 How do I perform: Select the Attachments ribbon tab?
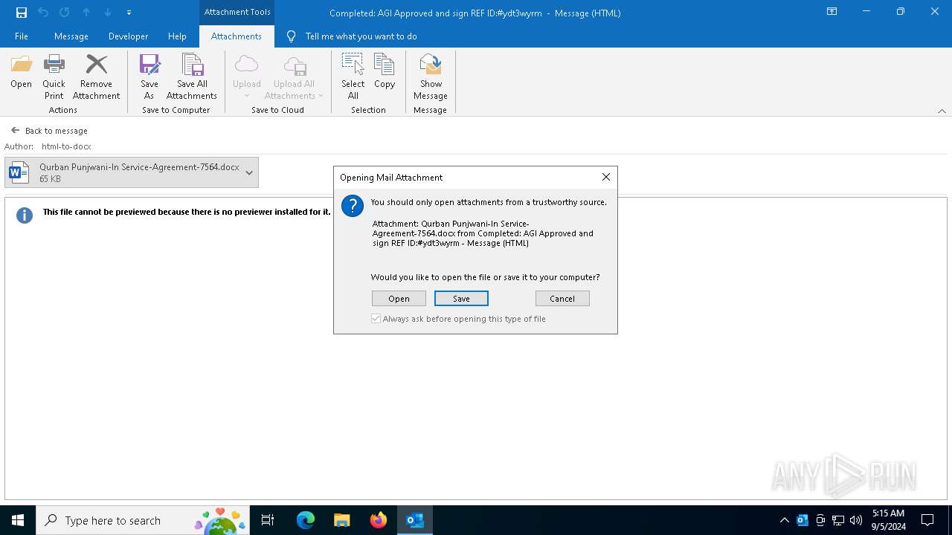click(237, 36)
